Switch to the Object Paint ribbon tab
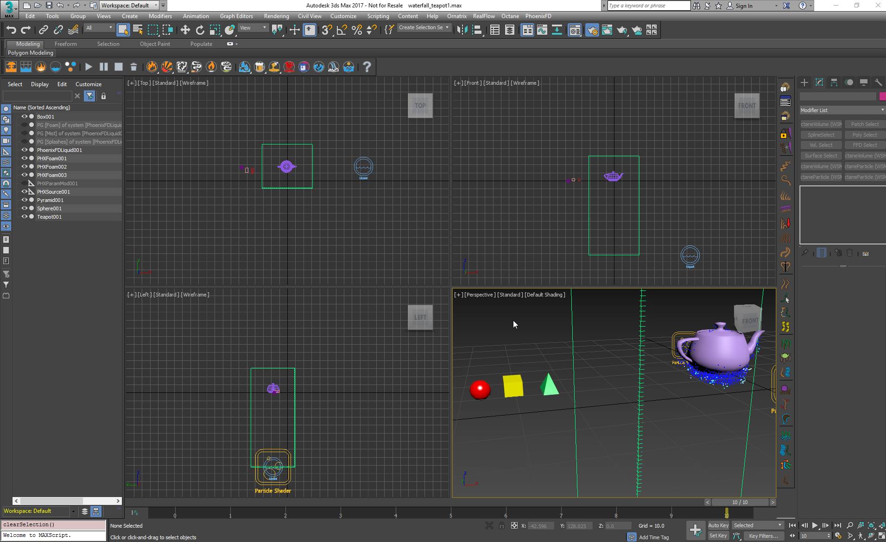This screenshot has height=542, width=886. click(155, 44)
